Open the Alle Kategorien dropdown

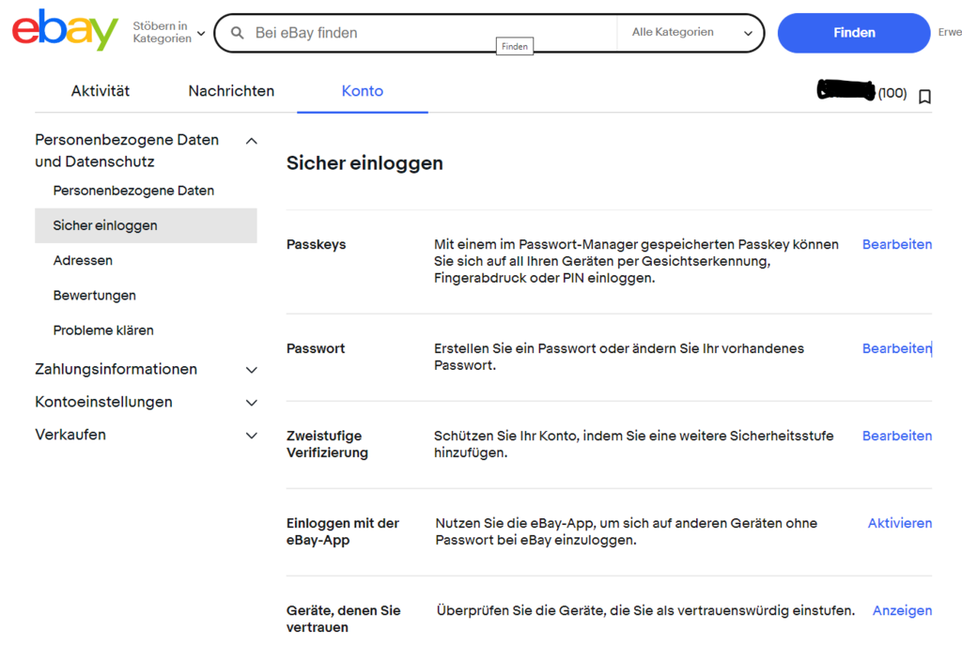point(691,33)
